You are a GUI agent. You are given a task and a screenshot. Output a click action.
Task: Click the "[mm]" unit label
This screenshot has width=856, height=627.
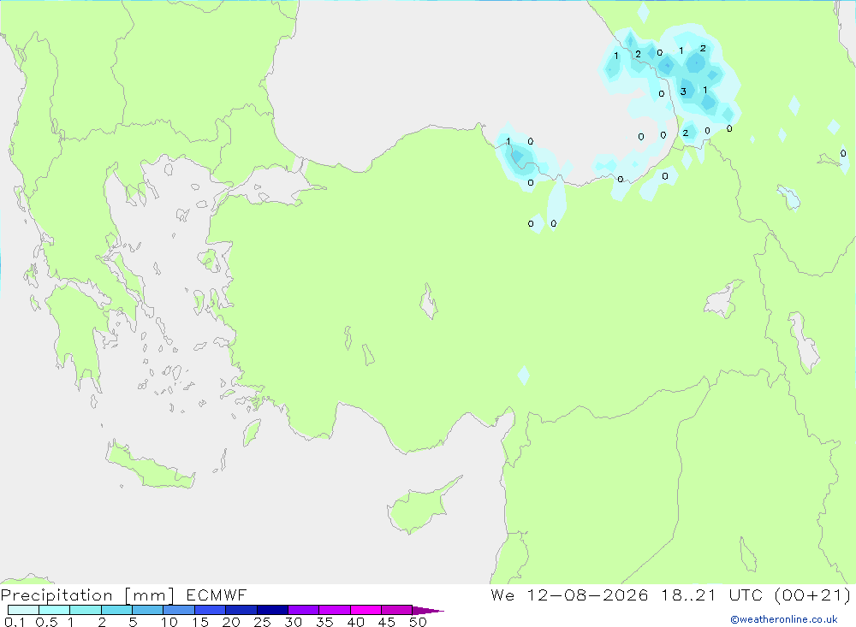click(x=150, y=594)
